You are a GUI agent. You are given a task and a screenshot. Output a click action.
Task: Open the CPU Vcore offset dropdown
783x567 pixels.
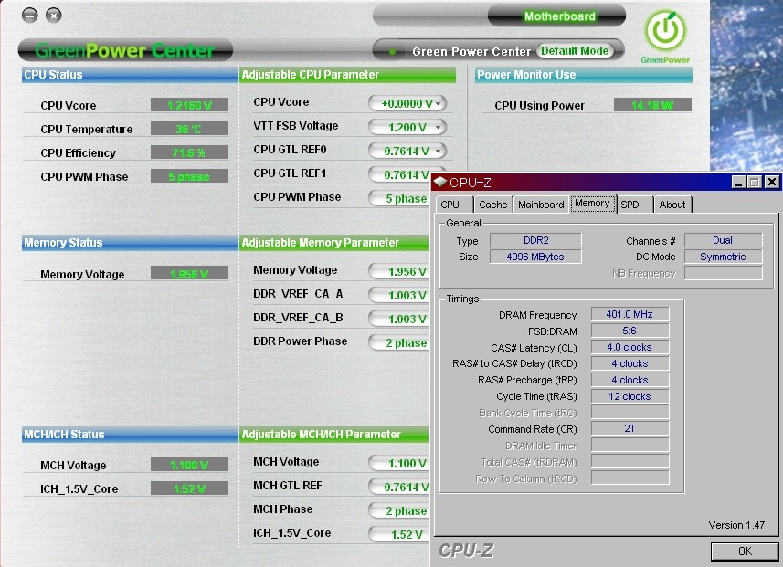pos(407,103)
